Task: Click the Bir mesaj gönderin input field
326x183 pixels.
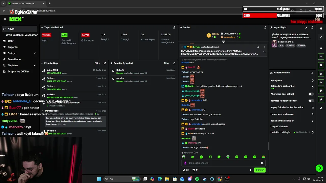Action: (223, 163)
